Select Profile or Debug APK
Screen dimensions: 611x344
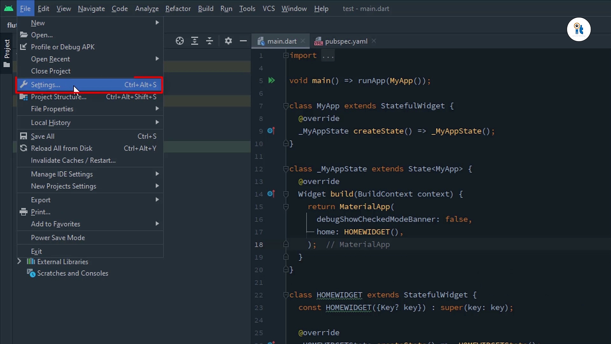point(90,47)
